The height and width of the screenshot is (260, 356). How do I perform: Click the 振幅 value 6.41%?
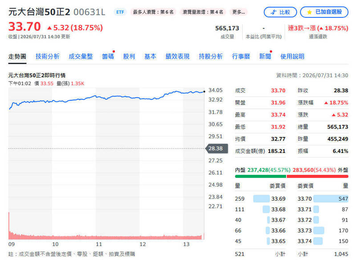coord(340,151)
